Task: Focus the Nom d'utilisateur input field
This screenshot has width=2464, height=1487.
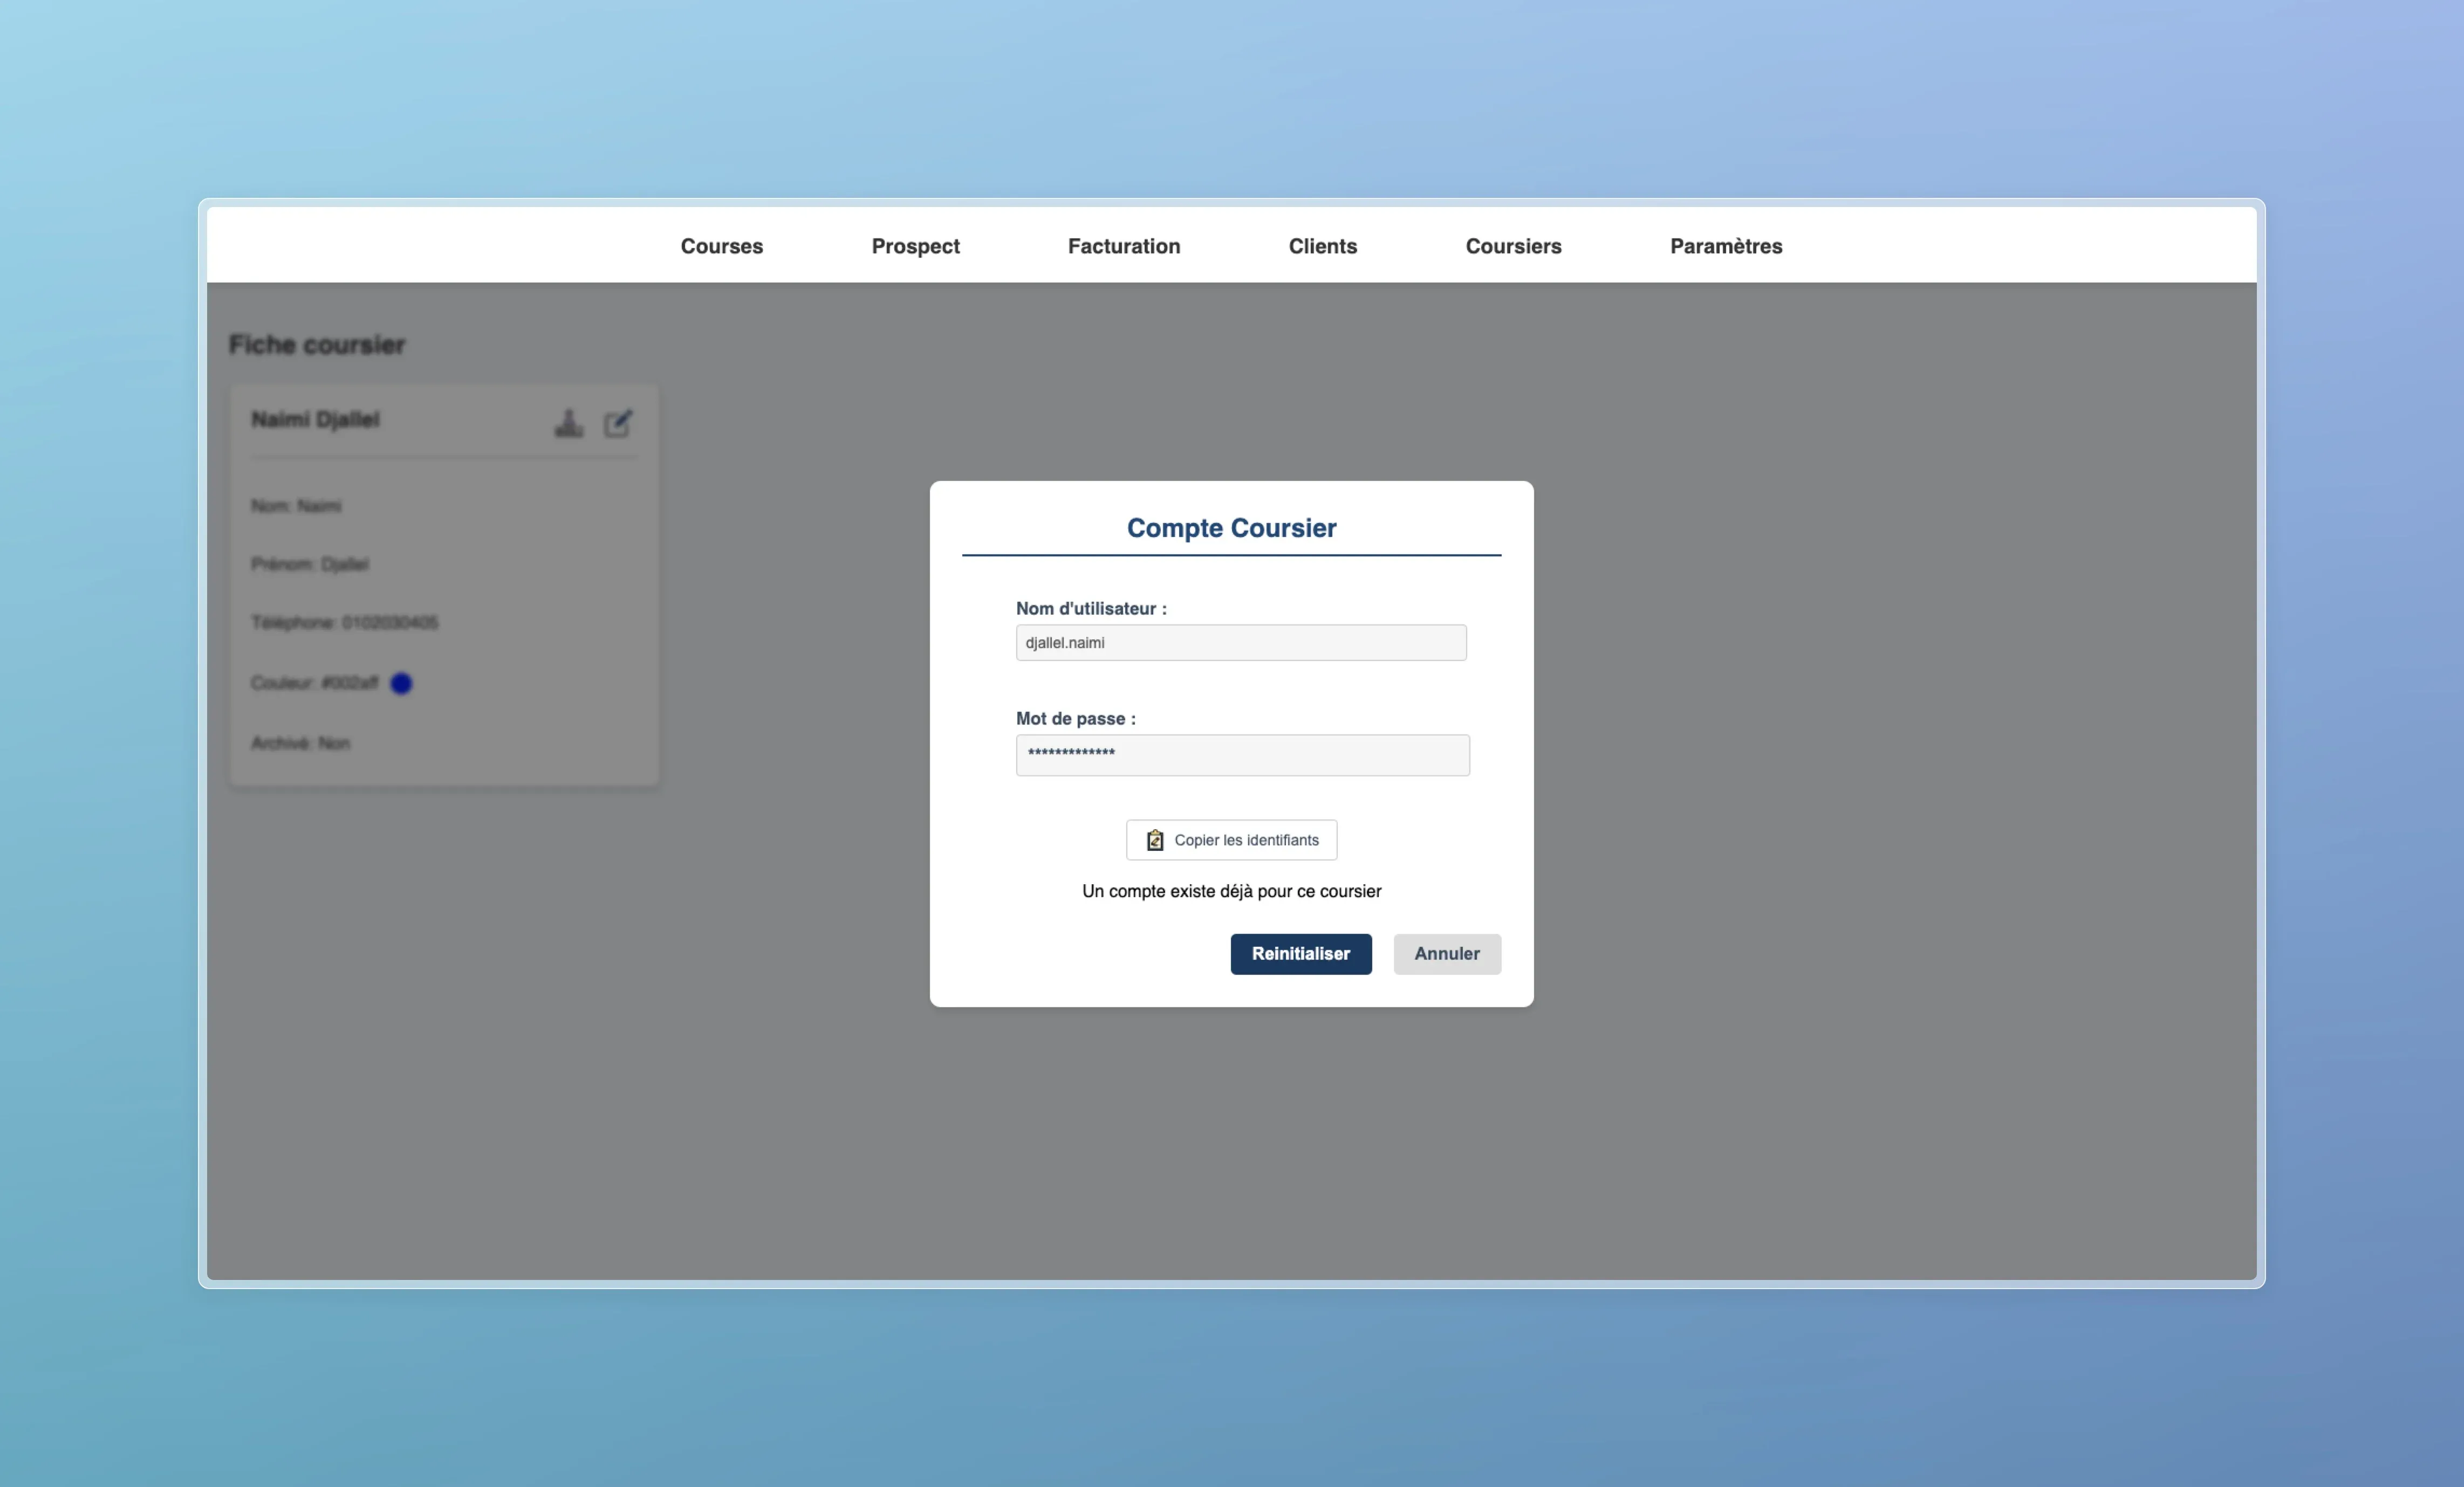Action: [x=1240, y=643]
